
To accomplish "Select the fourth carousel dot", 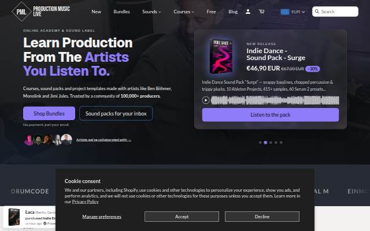I will tap(276, 143).
